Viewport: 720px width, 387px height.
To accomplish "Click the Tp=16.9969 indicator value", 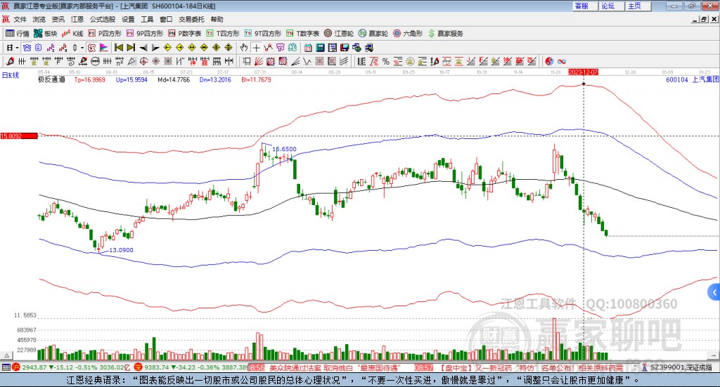I will 89,80.
